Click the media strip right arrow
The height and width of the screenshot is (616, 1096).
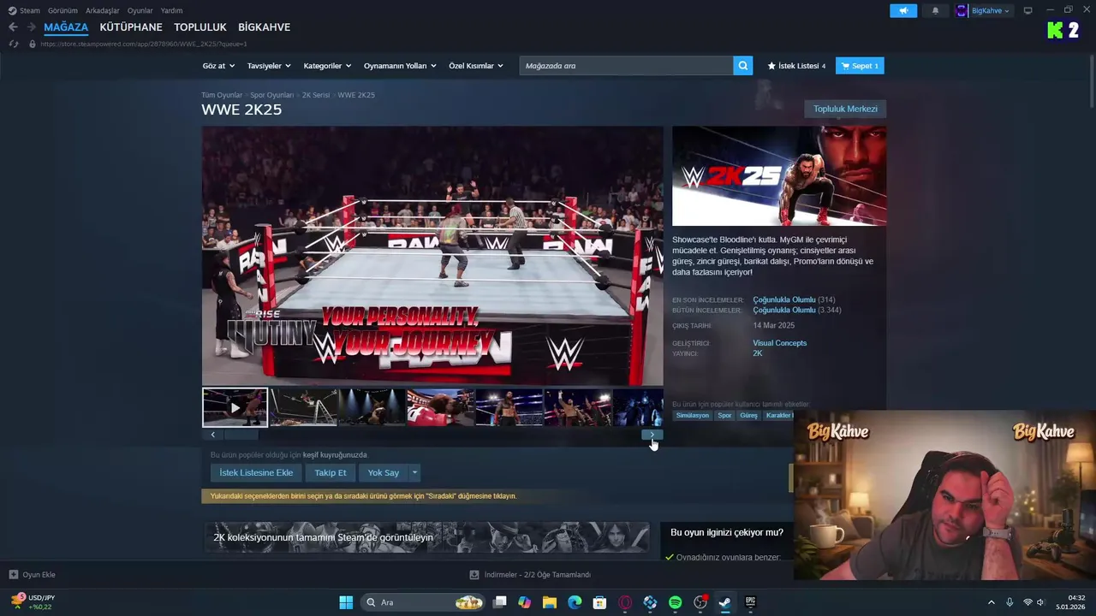point(652,435)
